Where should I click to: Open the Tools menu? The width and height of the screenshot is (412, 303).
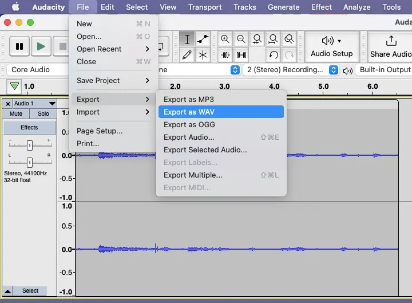(391, 7)
